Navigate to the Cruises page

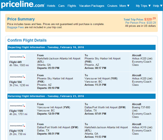coord(112,6)
